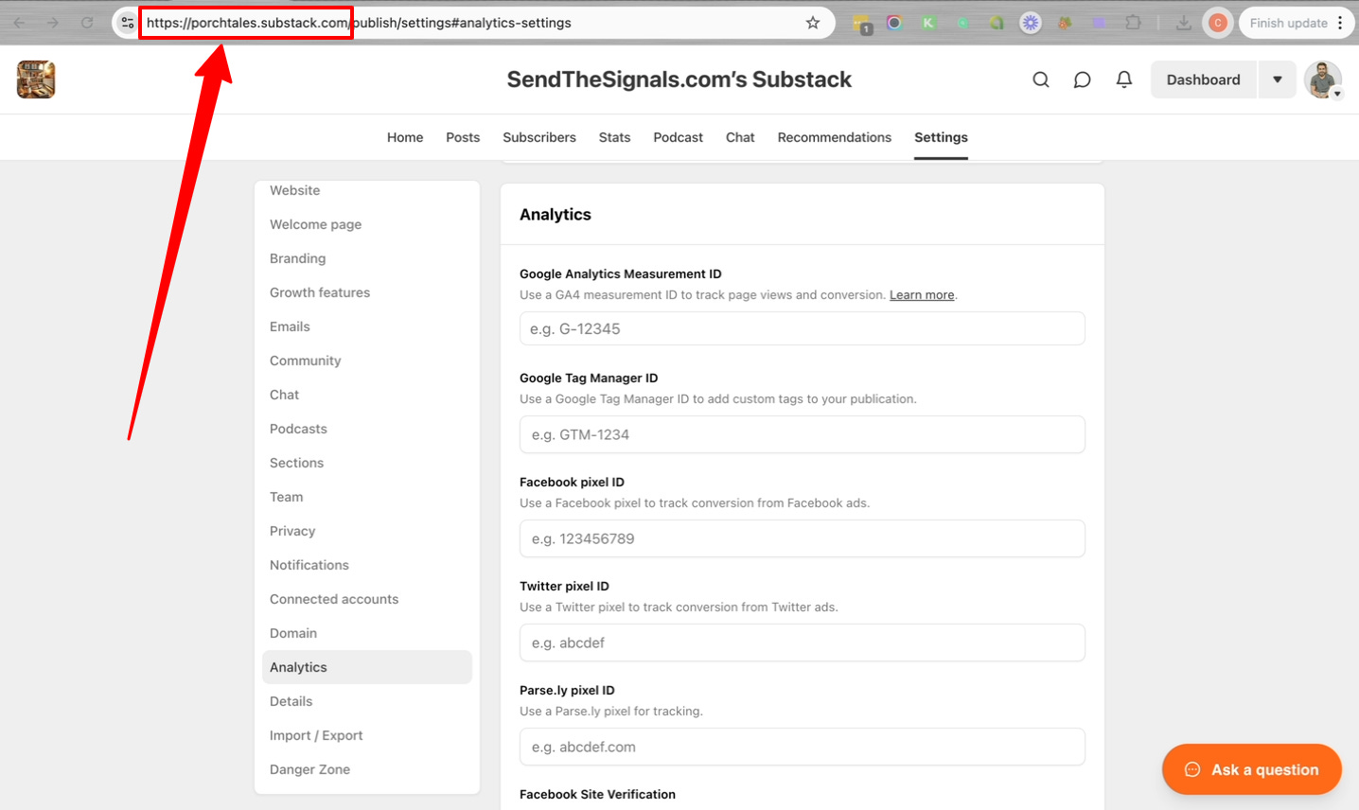The width and height of the screenshot is (1359, 810).
Task: Click SendTheSignals.com's Substack title
Action: (x=679, y=79)
